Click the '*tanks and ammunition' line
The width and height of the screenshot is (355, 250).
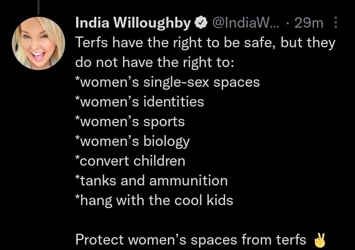click(x=151, y=180)
